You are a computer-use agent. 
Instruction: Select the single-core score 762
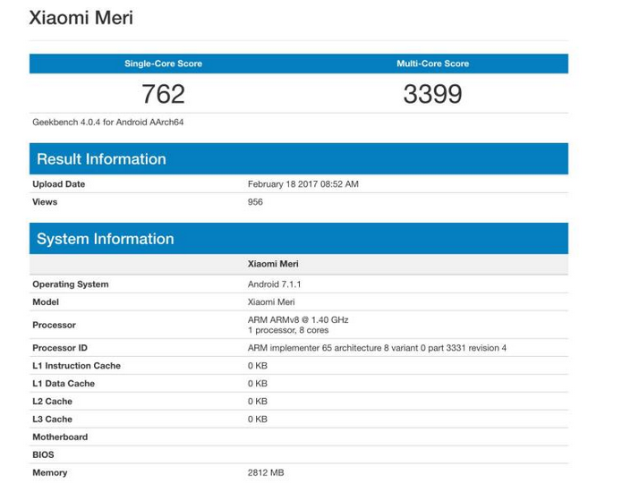pyautogui.click(x=164, y=94)
